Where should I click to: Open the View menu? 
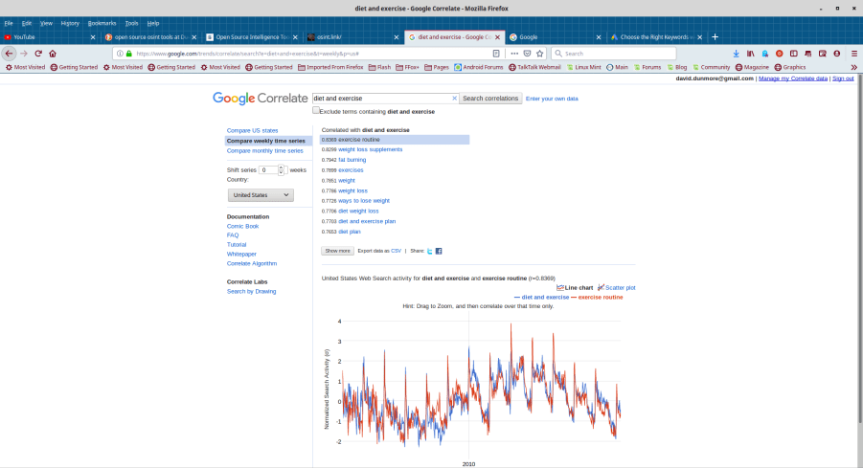click(46, 23)
